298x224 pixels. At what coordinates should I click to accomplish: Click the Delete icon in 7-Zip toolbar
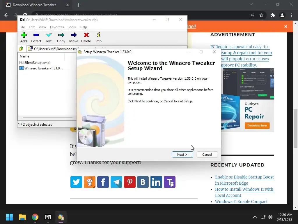coord(86,37)
